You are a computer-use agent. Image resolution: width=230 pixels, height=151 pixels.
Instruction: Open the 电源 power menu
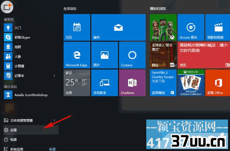click(31, 140)
